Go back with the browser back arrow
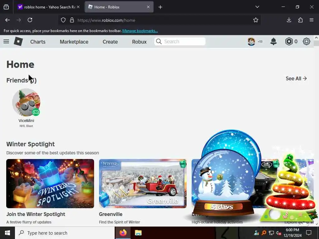Viewport: 319px width, 239px height. (x=7, y=20)
